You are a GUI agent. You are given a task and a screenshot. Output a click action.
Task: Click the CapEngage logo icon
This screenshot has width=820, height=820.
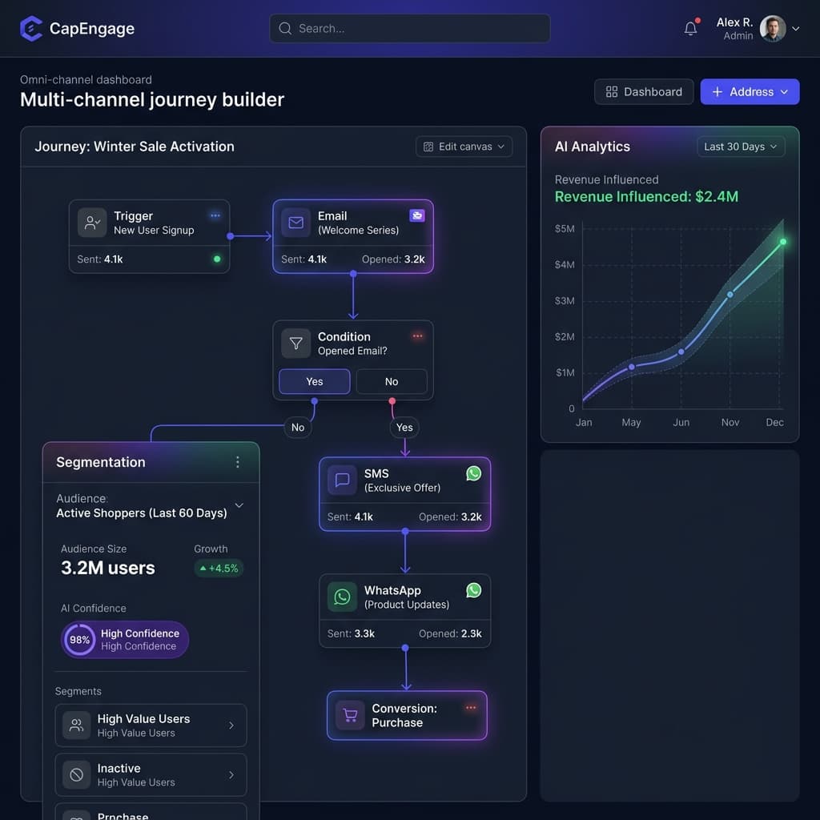tap(31, 28)
